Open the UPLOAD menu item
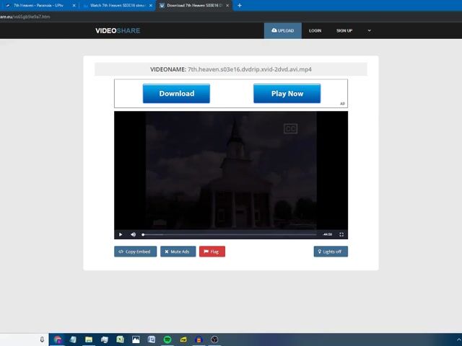The image size is (462, 346). 283,30
